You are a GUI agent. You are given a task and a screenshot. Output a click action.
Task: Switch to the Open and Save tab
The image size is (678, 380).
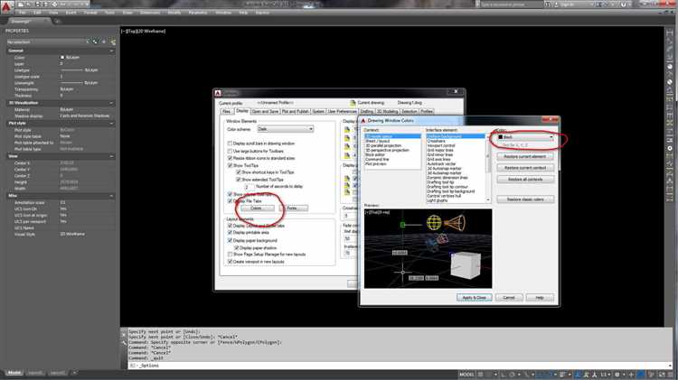(265, 111)
